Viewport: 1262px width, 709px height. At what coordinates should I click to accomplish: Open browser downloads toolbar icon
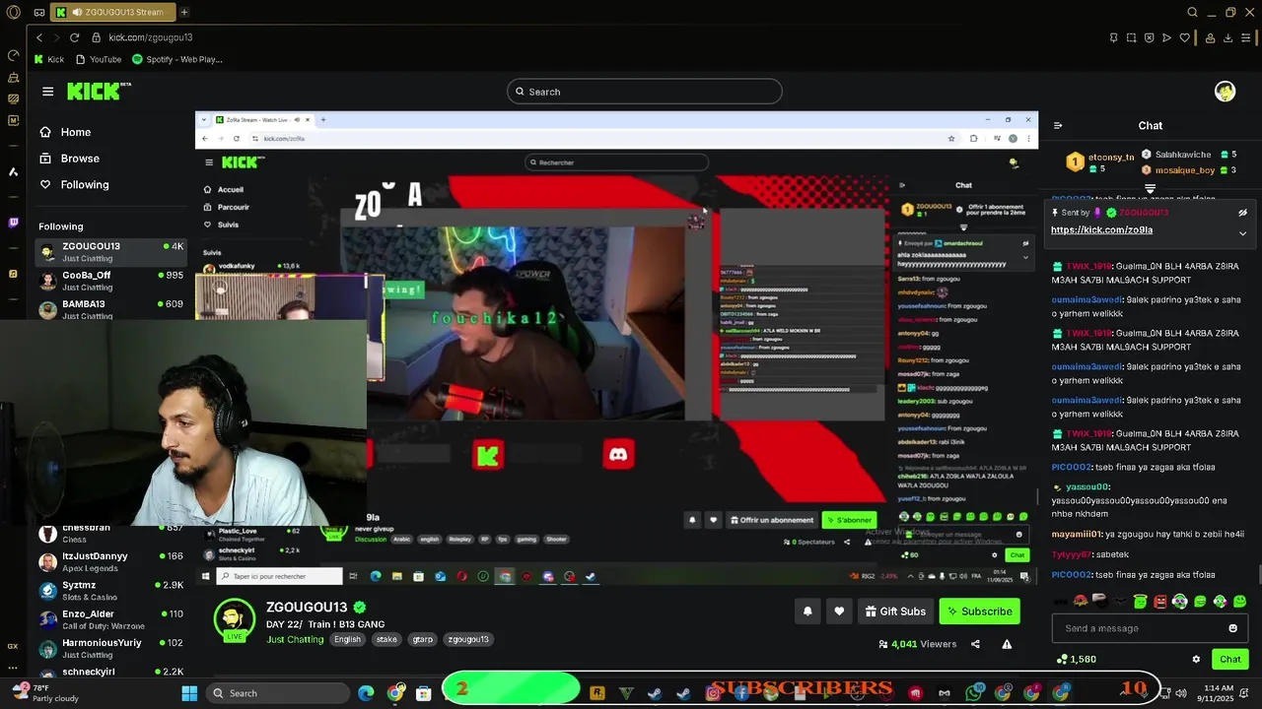coord(1228,37)
